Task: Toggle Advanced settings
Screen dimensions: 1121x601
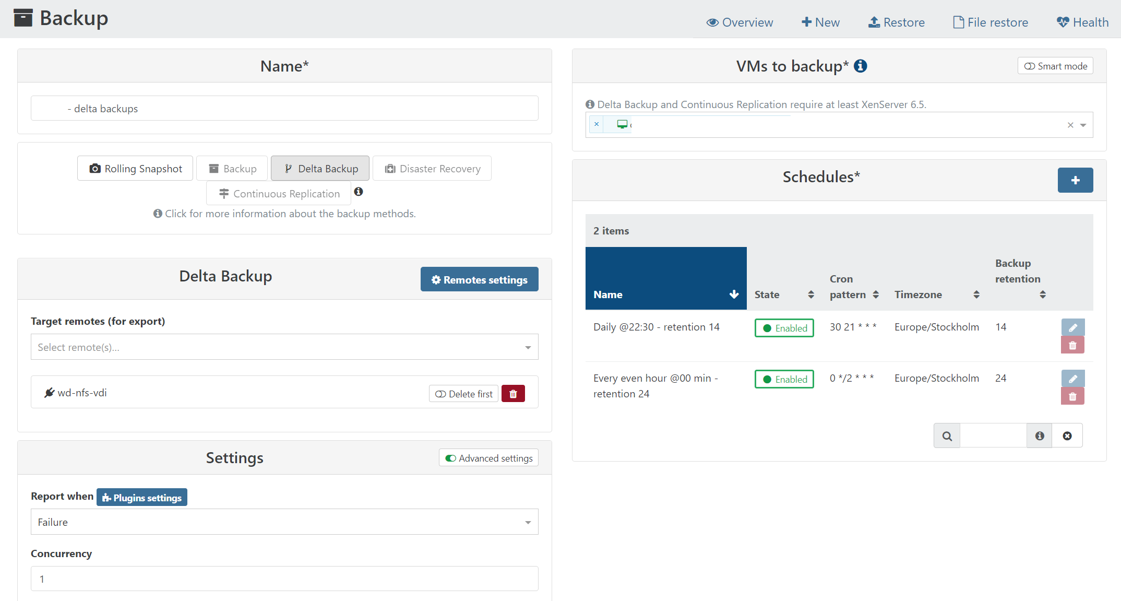Action: 488,458
